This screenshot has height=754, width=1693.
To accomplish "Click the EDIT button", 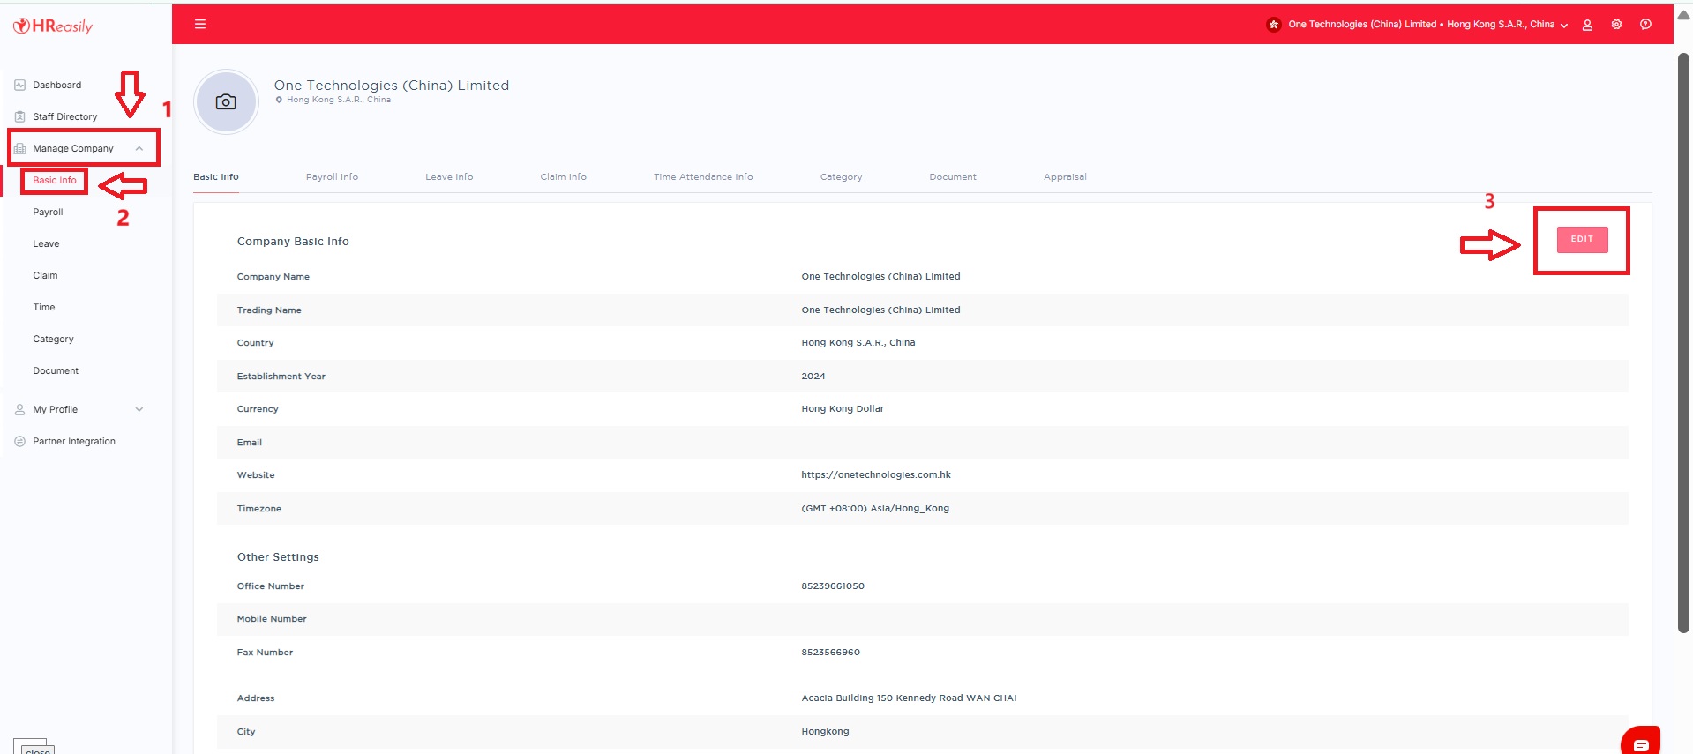I will pyautogui.click(x=1582, y=239).
